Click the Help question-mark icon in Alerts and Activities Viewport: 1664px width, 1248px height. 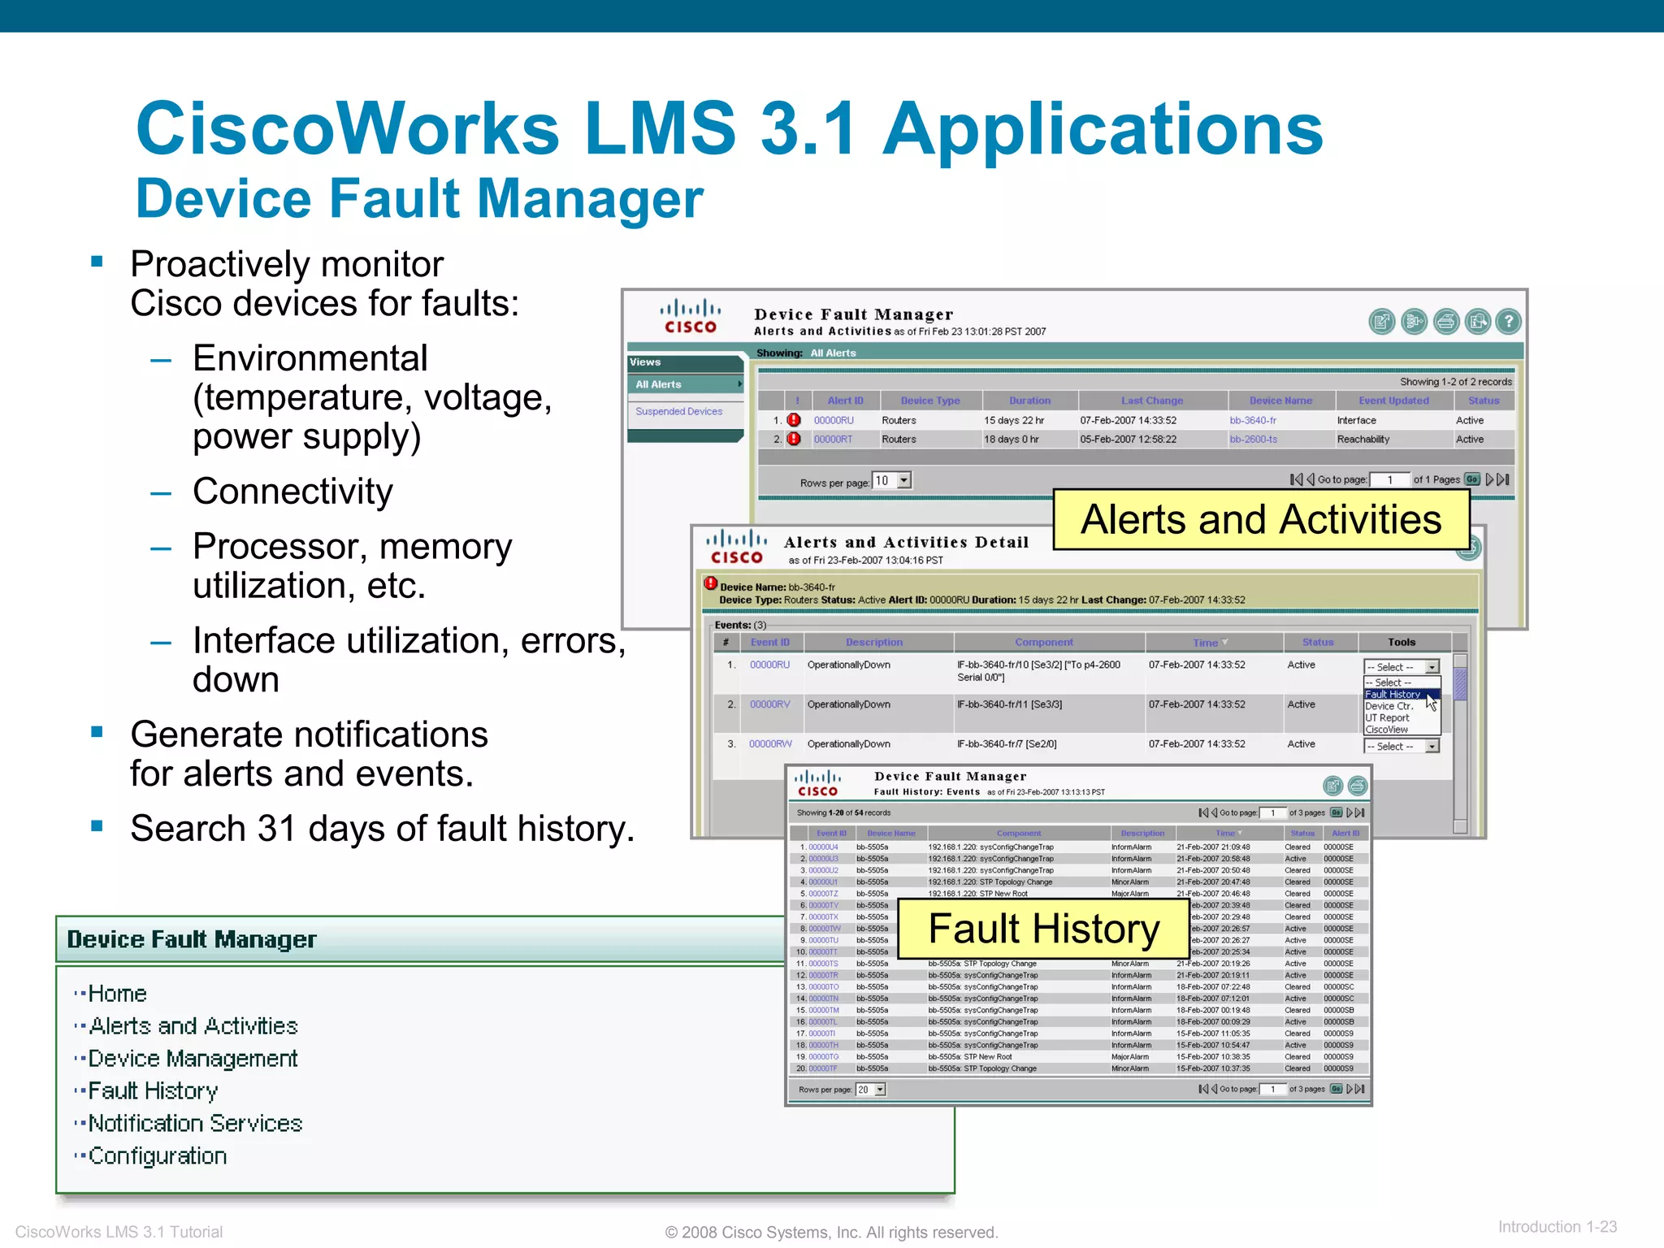click(1509, 322)
